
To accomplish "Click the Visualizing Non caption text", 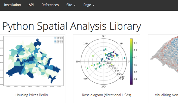I will pyautogui.click(x=166, y=95).
